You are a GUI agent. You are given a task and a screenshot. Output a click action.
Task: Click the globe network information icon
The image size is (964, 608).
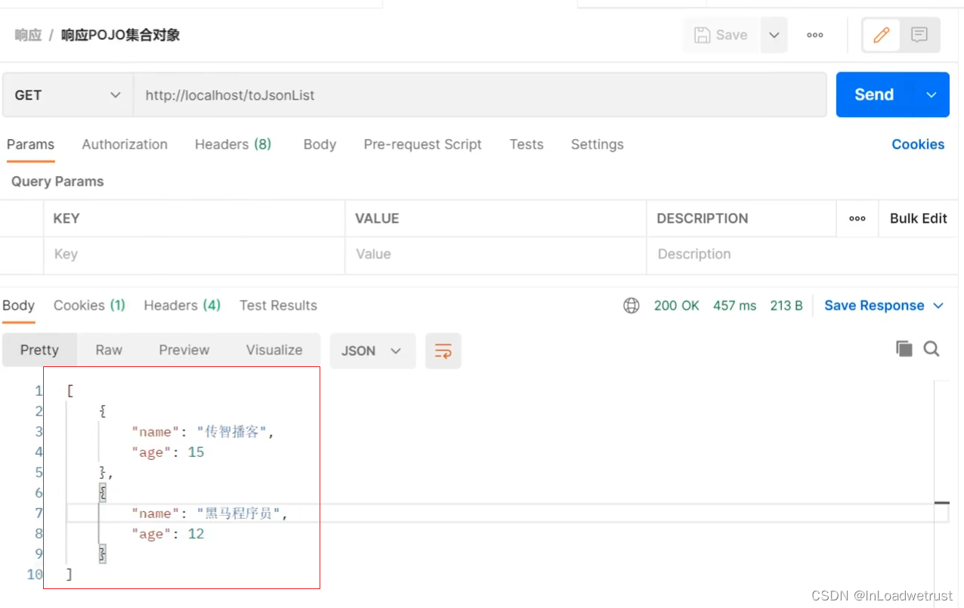click(632, 305)
